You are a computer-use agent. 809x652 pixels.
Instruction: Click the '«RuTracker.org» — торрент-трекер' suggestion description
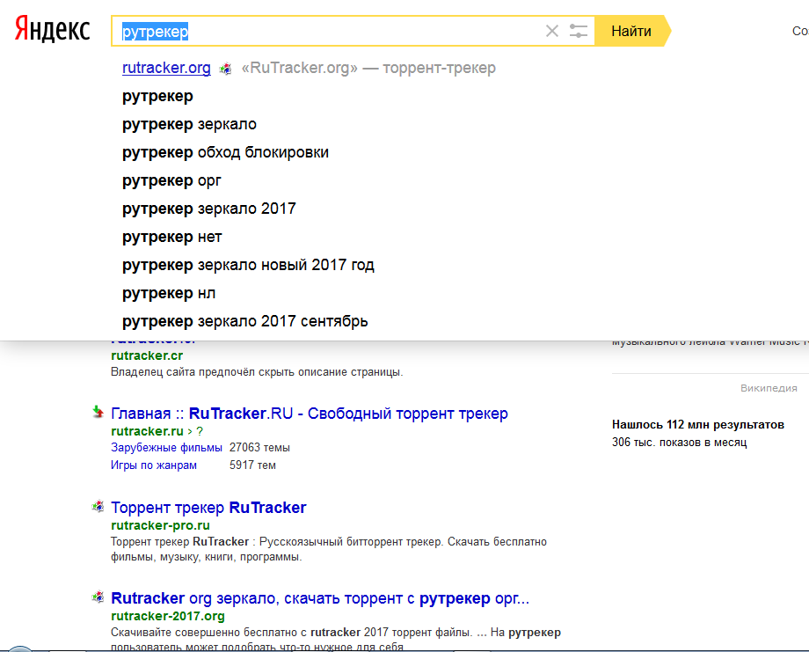pos(368,68)
